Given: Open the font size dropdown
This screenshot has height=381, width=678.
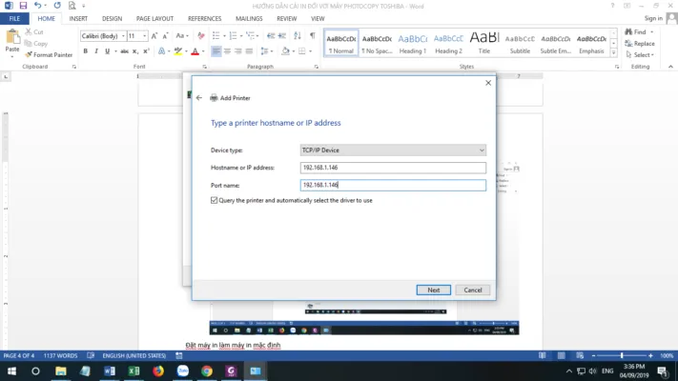Looking at the screenshot, I should pos(144,36).
